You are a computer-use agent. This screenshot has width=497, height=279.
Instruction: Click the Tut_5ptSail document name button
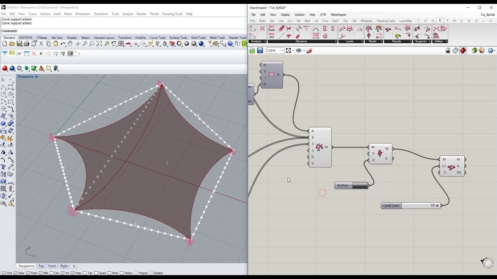[488, 15]
